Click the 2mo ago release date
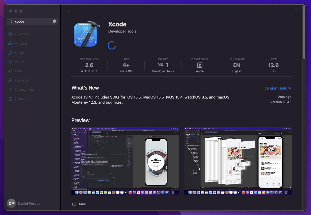Screen dimensions: 311x215 point(285,97)
